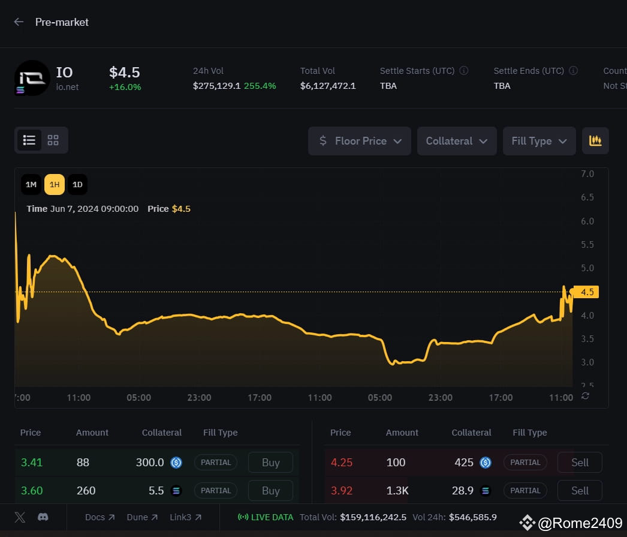Click the 3.41 buy price cell

pyautogui.click(x=32, y=463)
